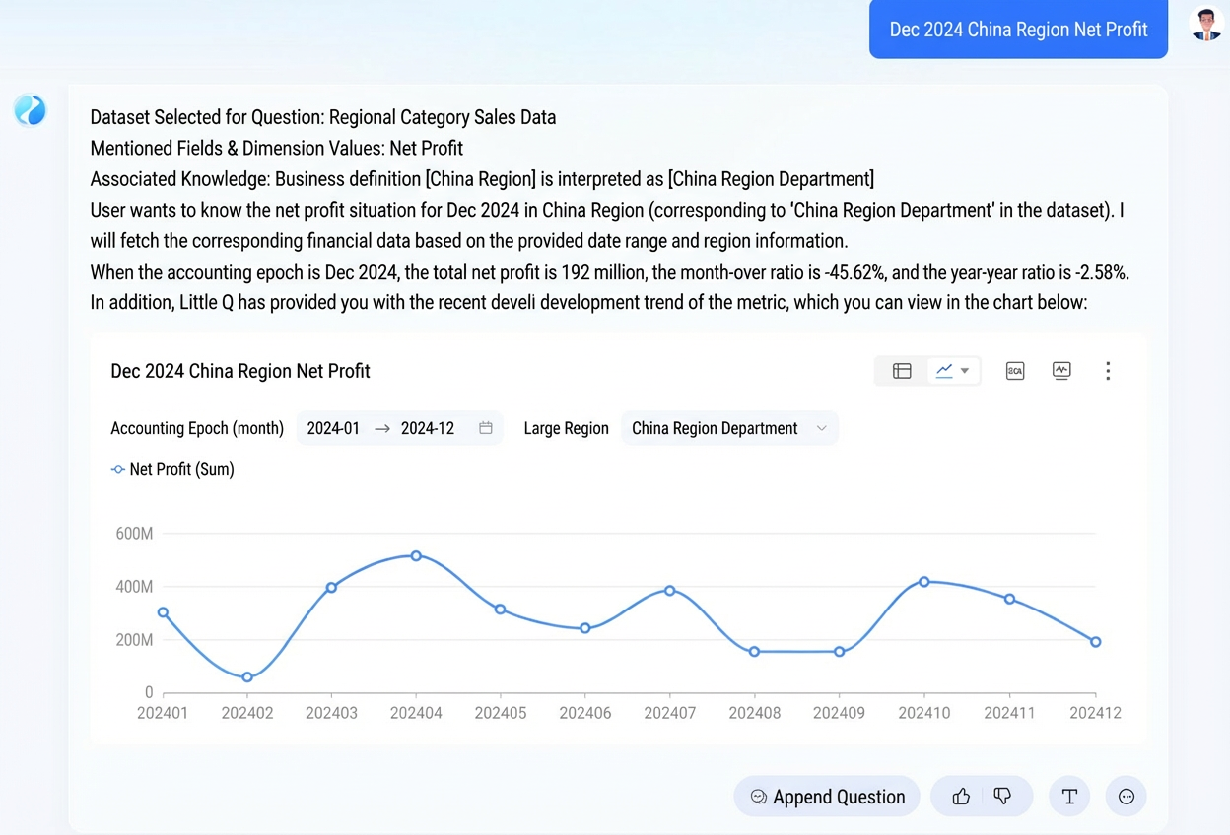Open the Large Region dropdown
Image resolution: width=1230 pixels, height=835 pixels.
(729, 428)
